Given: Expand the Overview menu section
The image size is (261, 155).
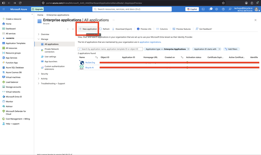Looking at the screenshot, I should point(43,34).
